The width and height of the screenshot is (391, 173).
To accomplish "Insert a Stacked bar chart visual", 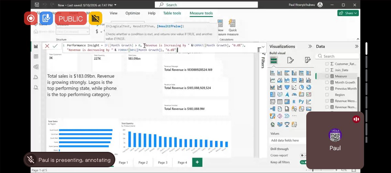I will pos(272,73).
